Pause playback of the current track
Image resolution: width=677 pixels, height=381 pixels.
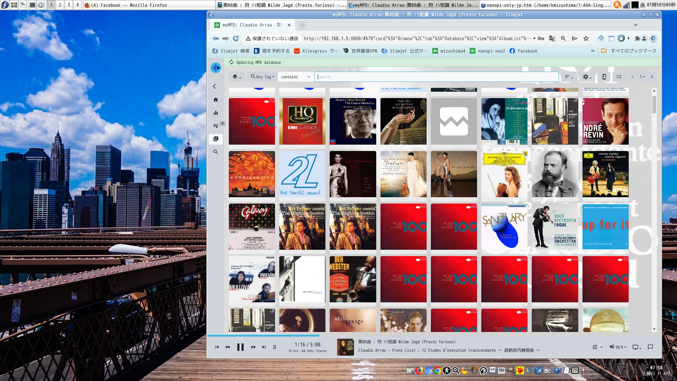click(240, 347)
